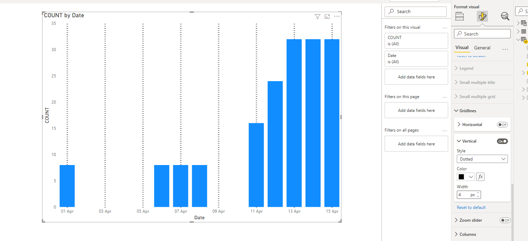Image resolution: width=528 pixels, height=241 pixels.
Task: Select the Format visual paintbrush icon
Action: click(x=482, y=16)
